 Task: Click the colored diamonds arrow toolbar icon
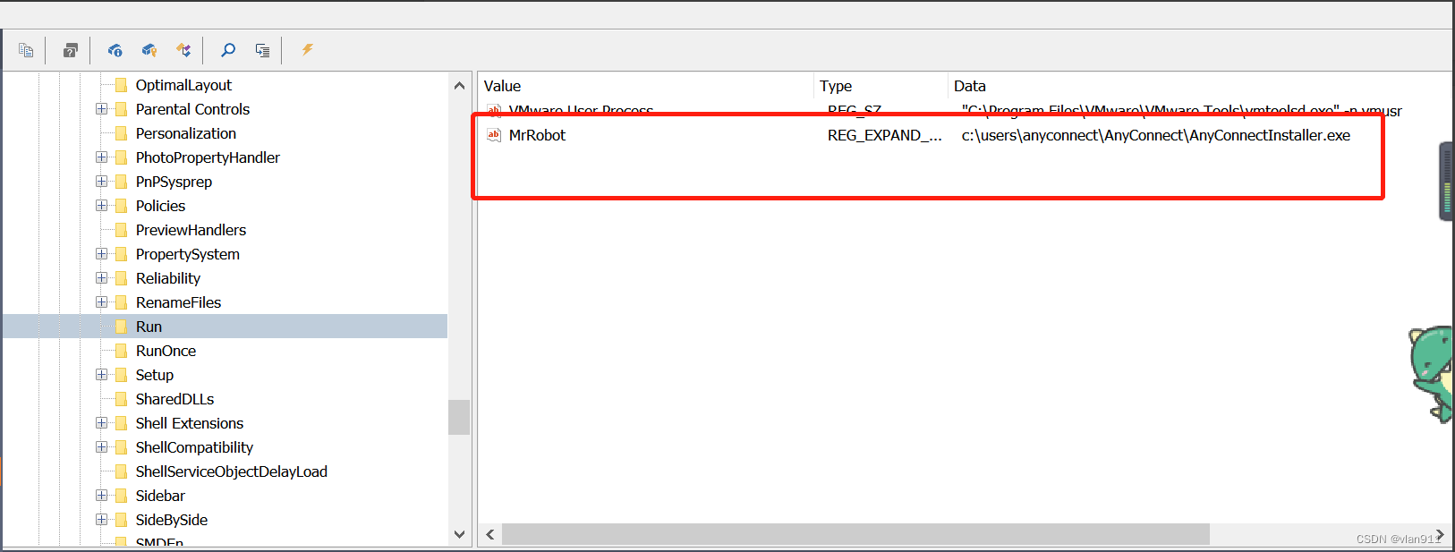(183, 50)
